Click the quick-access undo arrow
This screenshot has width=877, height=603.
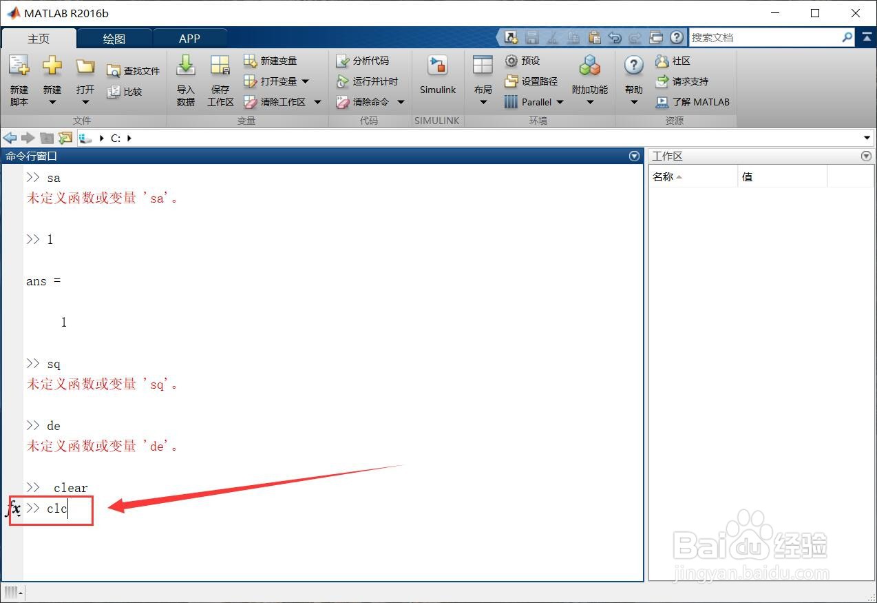pyautogui.click(x=615, y=37)
